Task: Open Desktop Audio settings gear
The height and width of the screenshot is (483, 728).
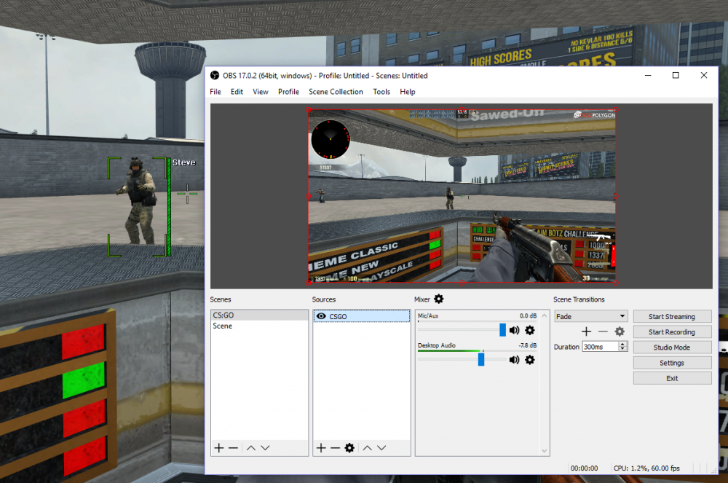Action: pyautogui.click(x=529, y=360)
